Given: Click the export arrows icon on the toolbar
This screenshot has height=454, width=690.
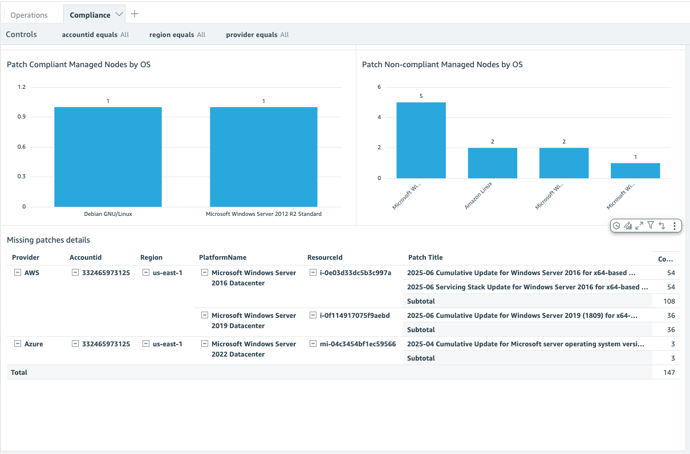Looking at the screenshot, I should [x=661, y=226].
